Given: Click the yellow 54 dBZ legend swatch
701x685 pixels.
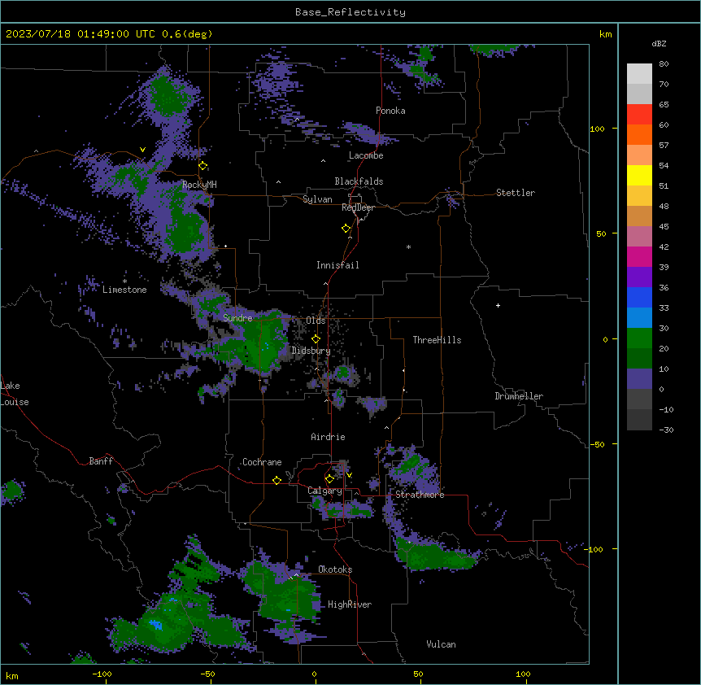Looking at the screenshot, I should (639, 175).
